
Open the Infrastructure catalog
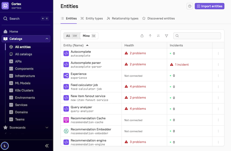(25, 76)
